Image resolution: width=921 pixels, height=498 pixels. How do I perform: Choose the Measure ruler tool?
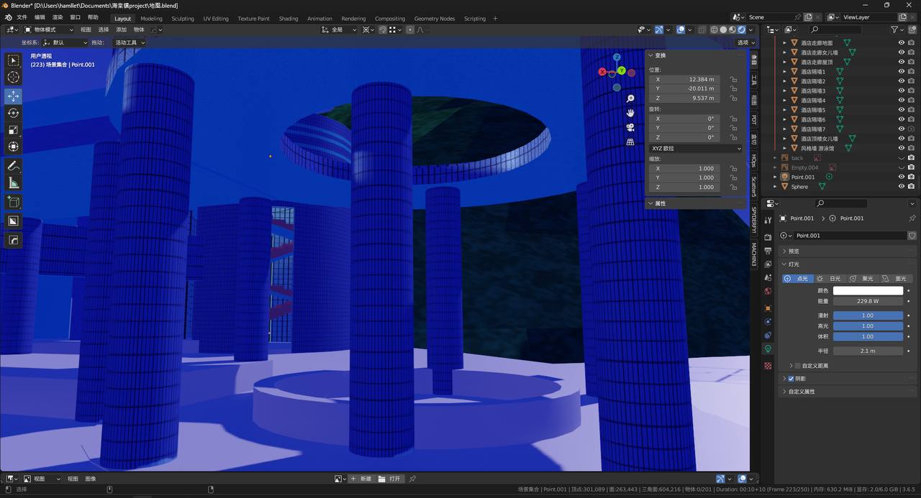(x=14, y=183)
